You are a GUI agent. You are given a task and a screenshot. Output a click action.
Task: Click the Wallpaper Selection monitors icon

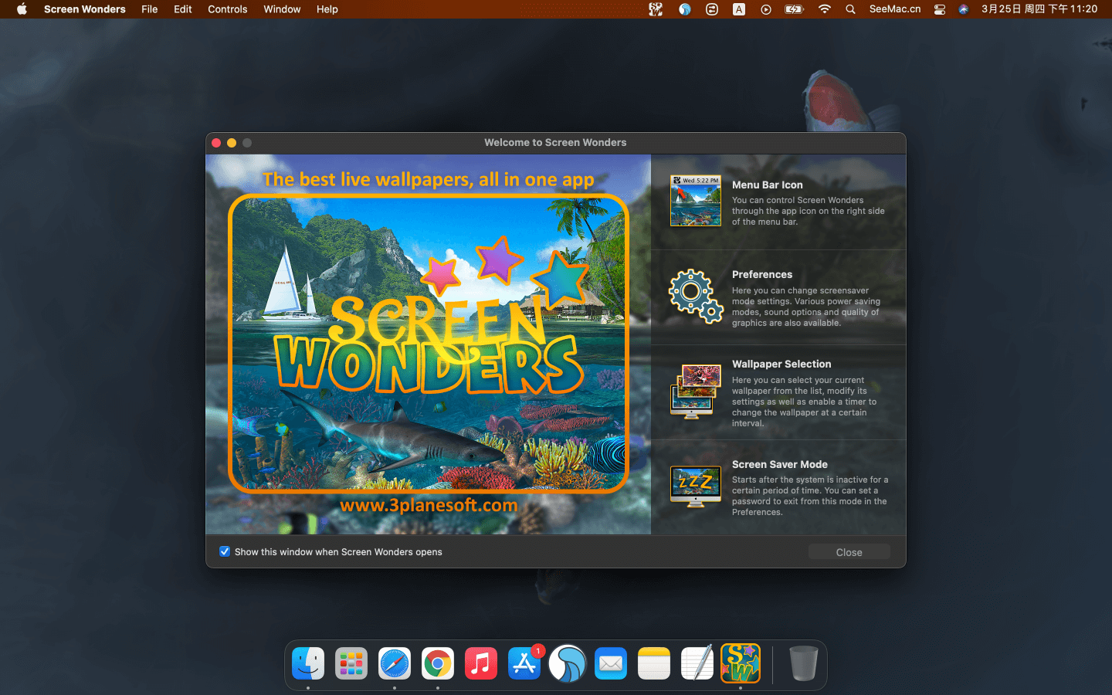click(695, 392)
